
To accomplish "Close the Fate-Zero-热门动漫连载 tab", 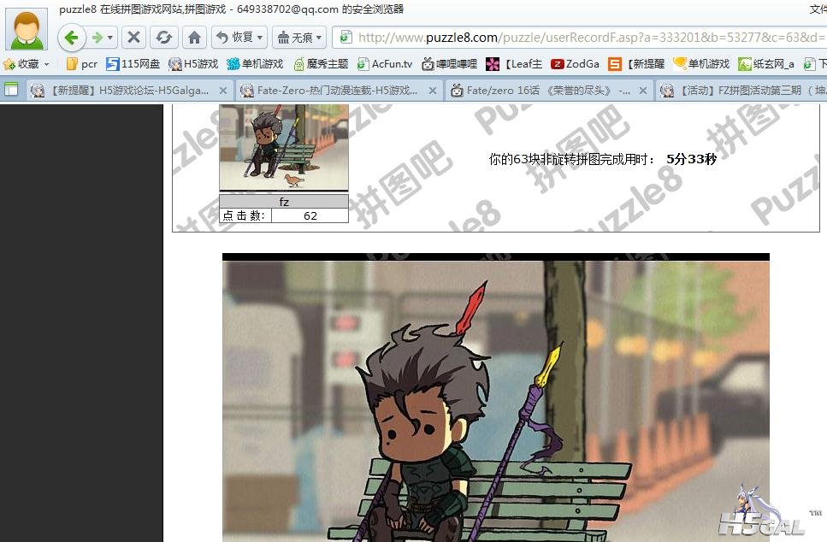I will [x=433, y=91].
